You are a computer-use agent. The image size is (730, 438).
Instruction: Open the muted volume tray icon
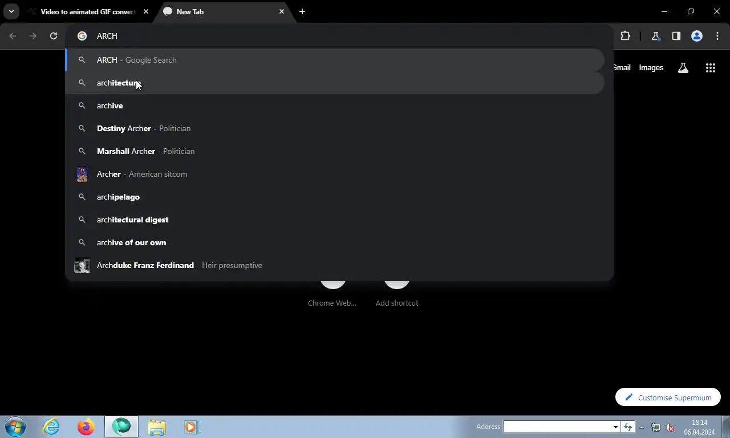click(x=670, y=427)
